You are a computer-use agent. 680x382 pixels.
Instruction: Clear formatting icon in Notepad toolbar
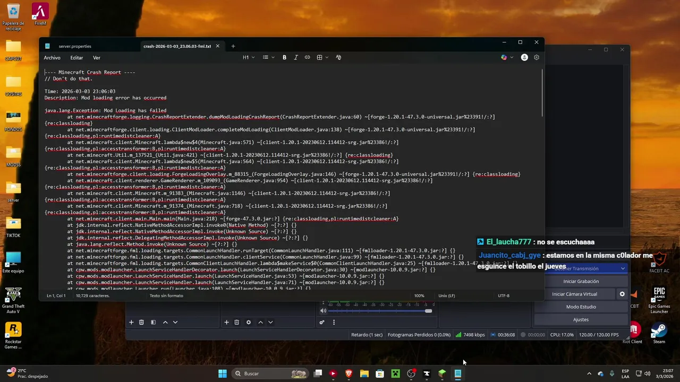pyautogui.click(x=338, y=57)
